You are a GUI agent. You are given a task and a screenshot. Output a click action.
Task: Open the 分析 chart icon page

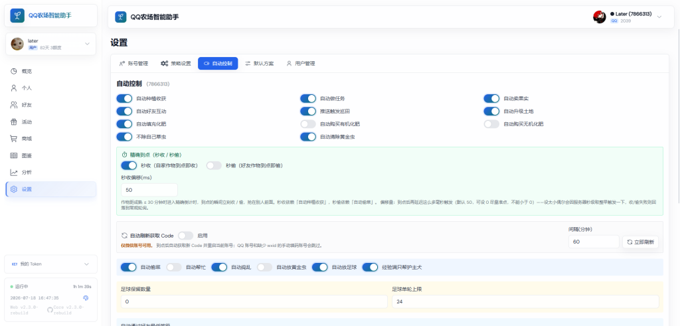click(x=14, y=172)
